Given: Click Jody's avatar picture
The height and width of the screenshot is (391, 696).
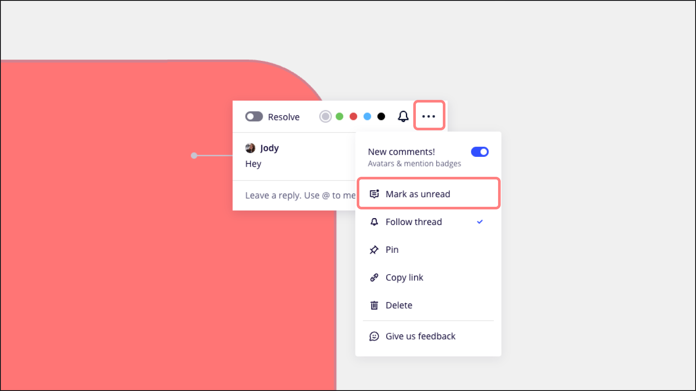Looking at the screenshot, I should [250, 148].
